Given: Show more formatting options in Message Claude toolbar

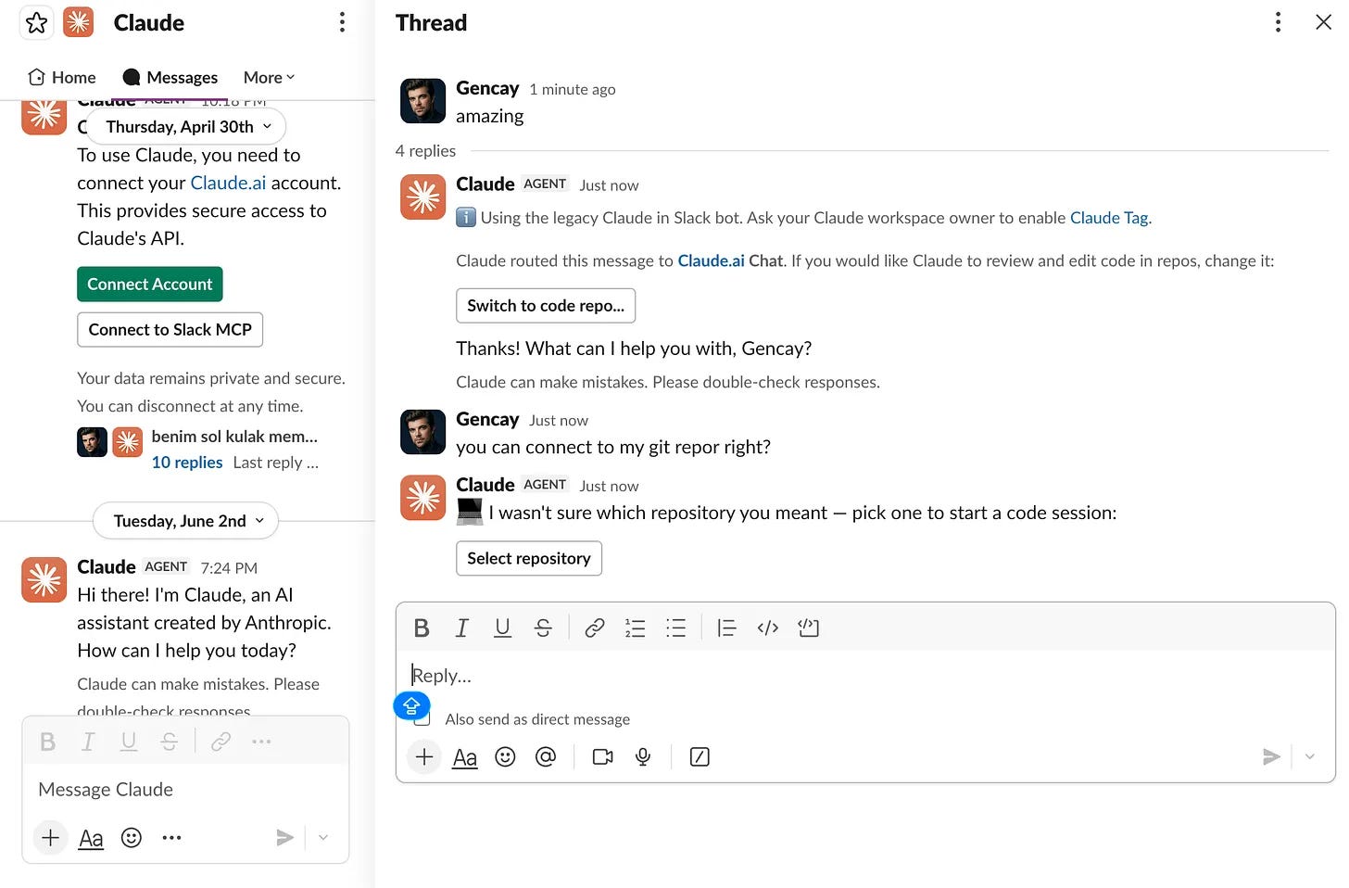Looking at the screenshot, I should [x=261, y=742].
